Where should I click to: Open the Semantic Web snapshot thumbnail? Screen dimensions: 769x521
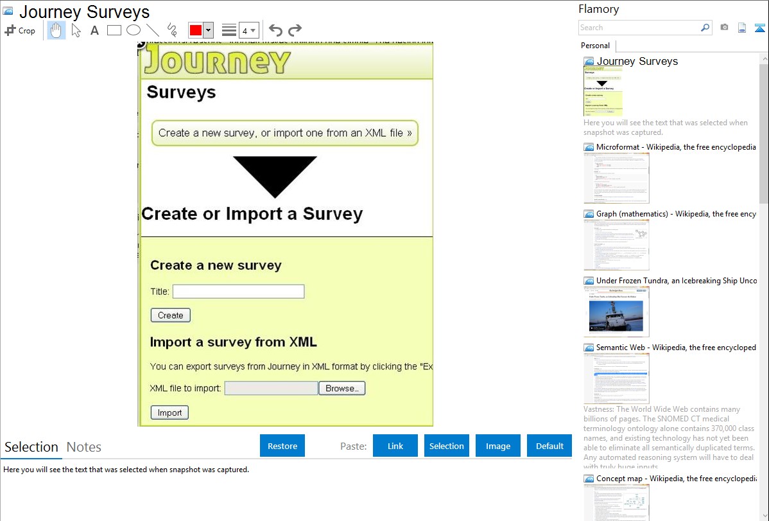tap(616, 378)
